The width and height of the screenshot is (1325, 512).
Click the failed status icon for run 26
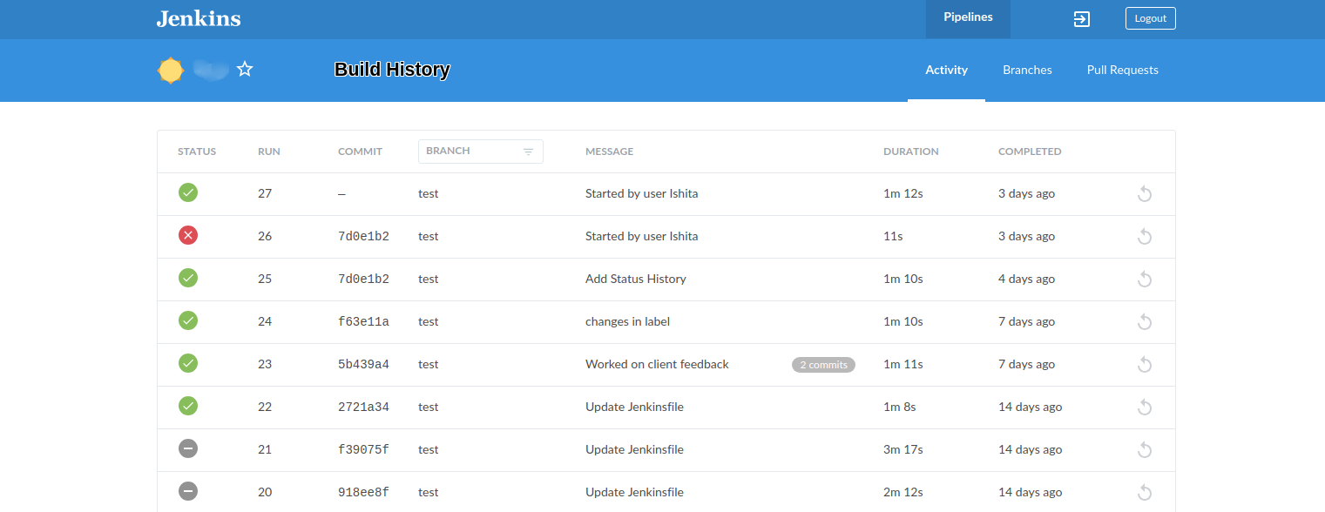click(x=188, y=235)
